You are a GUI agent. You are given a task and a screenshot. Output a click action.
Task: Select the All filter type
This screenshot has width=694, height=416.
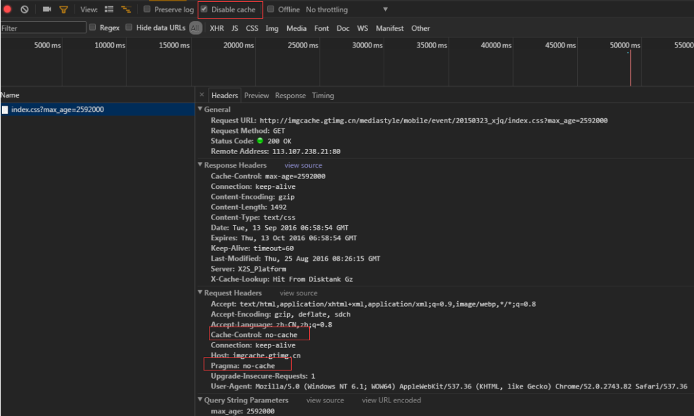tap(195, 28)
